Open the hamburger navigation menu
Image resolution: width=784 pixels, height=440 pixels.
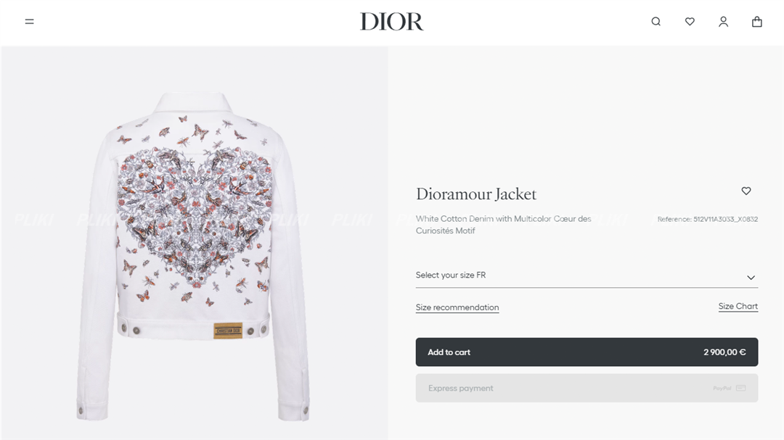pyautogui.click(x=30, y=22)
